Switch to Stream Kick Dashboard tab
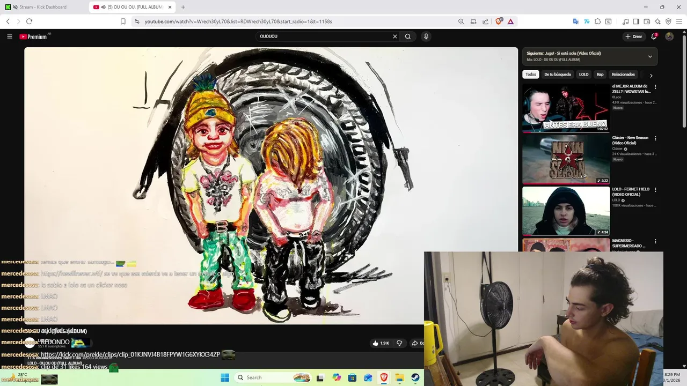 (44, 7)
